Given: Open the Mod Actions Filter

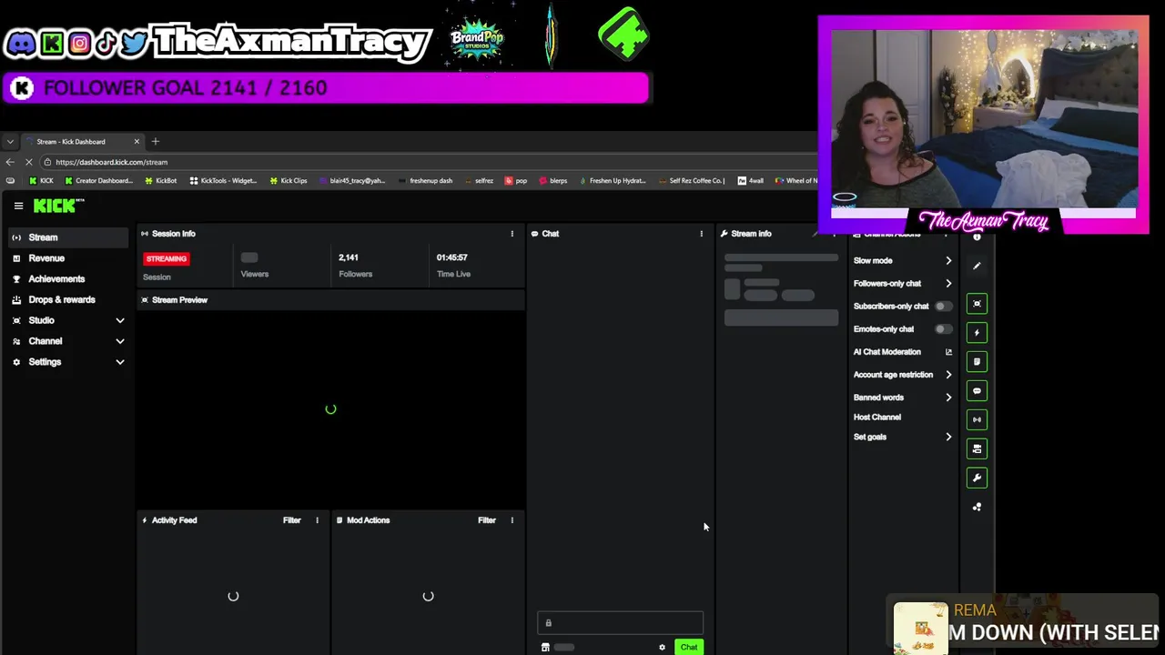Looking at the screenshot, I should (x=487, y=520).
